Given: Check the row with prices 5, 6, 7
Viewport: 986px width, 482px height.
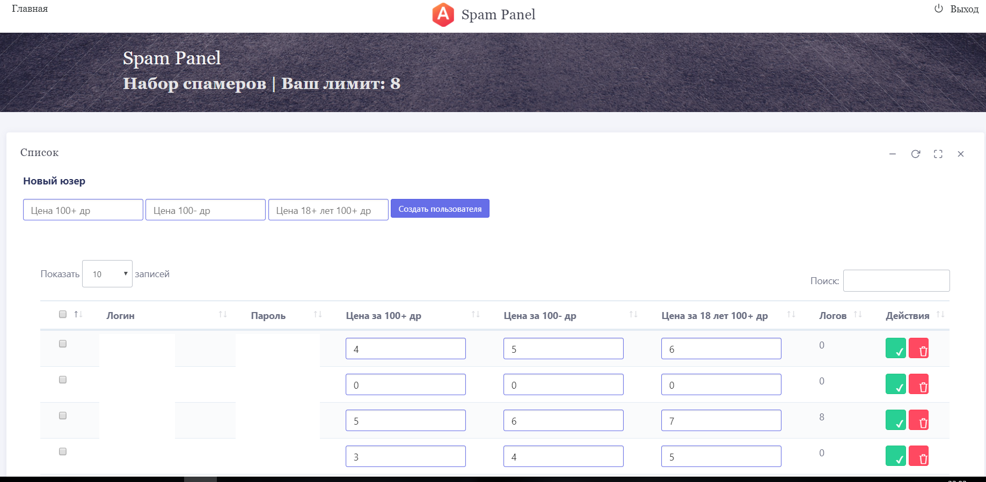Looking at the screenshot, I should click(x=63, y=416).
